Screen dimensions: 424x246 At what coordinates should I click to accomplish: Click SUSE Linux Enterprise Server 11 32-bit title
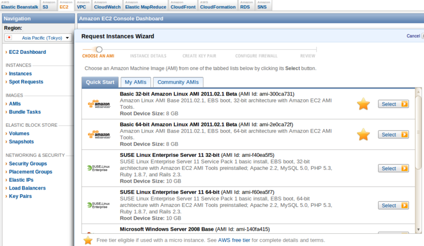(170, 155)
